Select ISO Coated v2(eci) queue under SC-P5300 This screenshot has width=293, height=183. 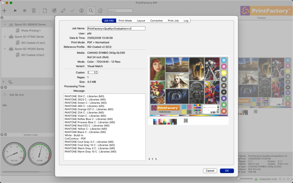33,55
